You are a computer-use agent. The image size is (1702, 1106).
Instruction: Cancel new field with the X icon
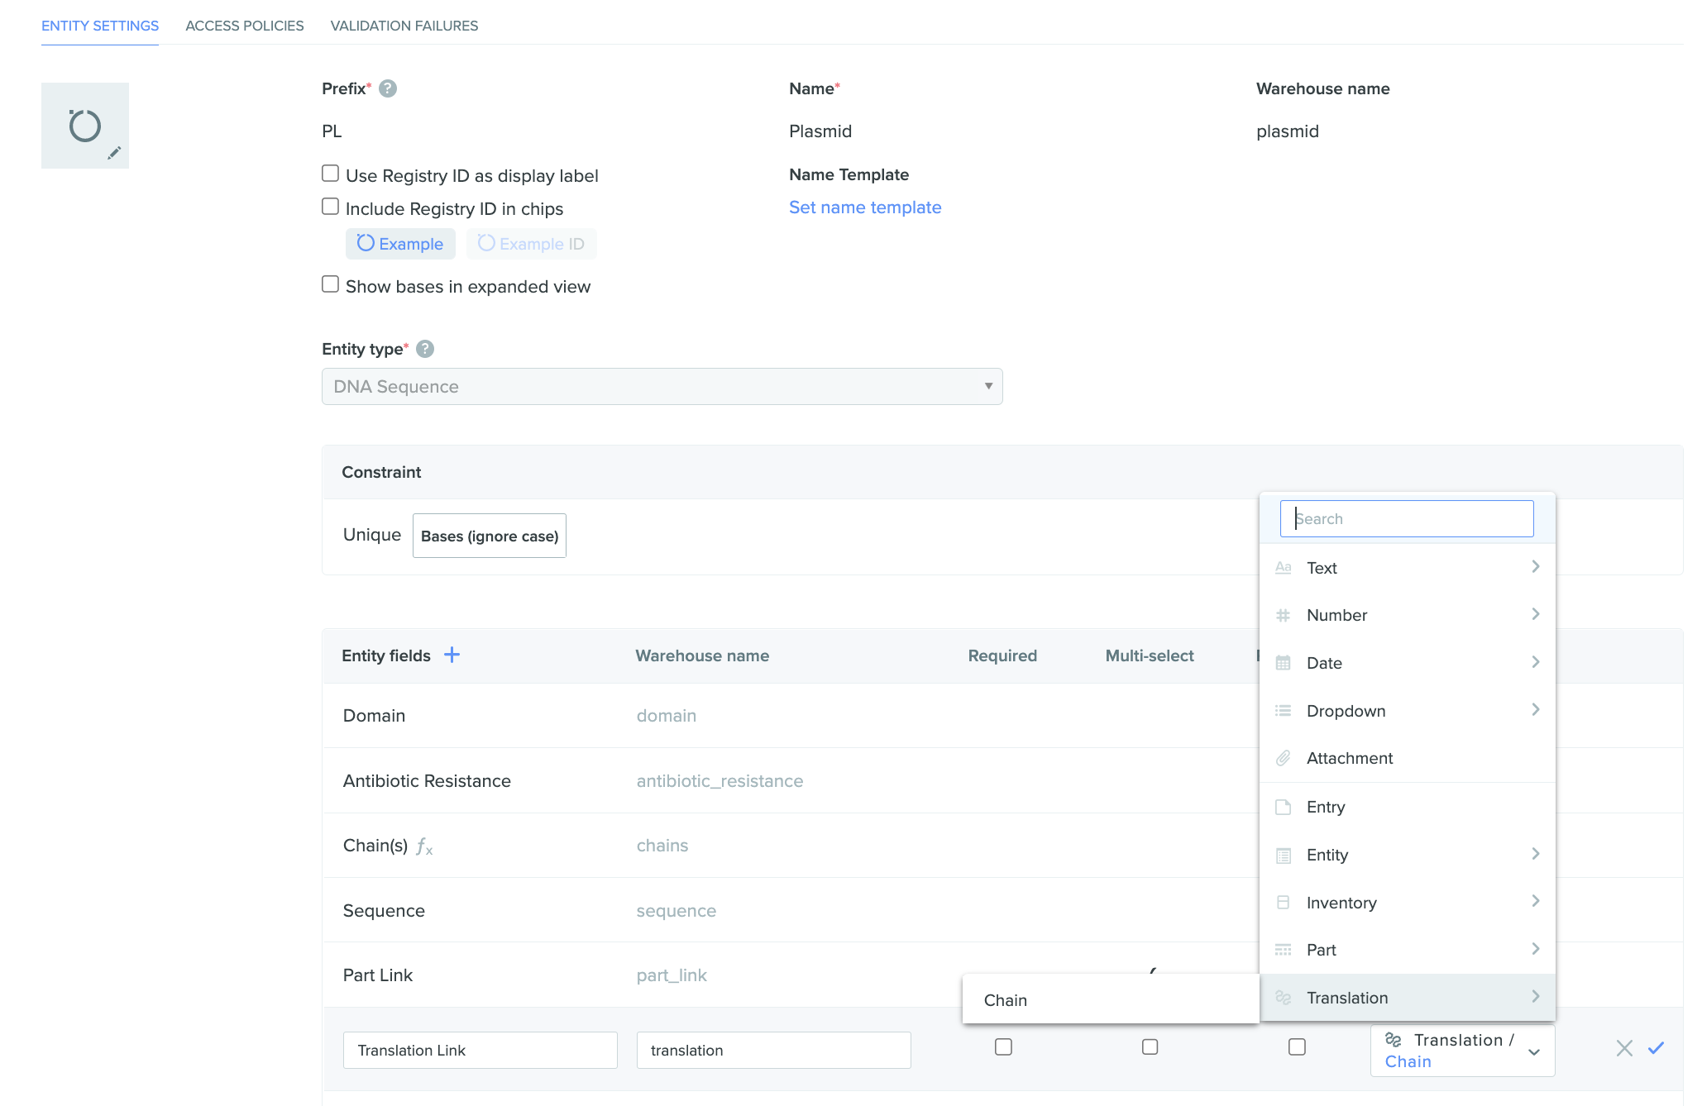pyautogui.click(x=1624, y=1048)
